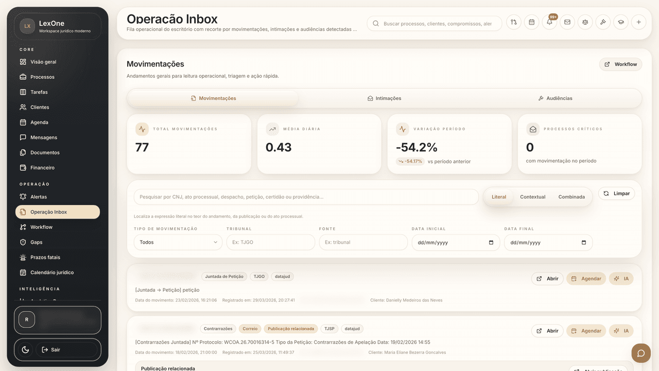Click the gavel icon in top toolbar
Image resolution: width=659 pixels, height=371 pixels.
coord(603,23)
